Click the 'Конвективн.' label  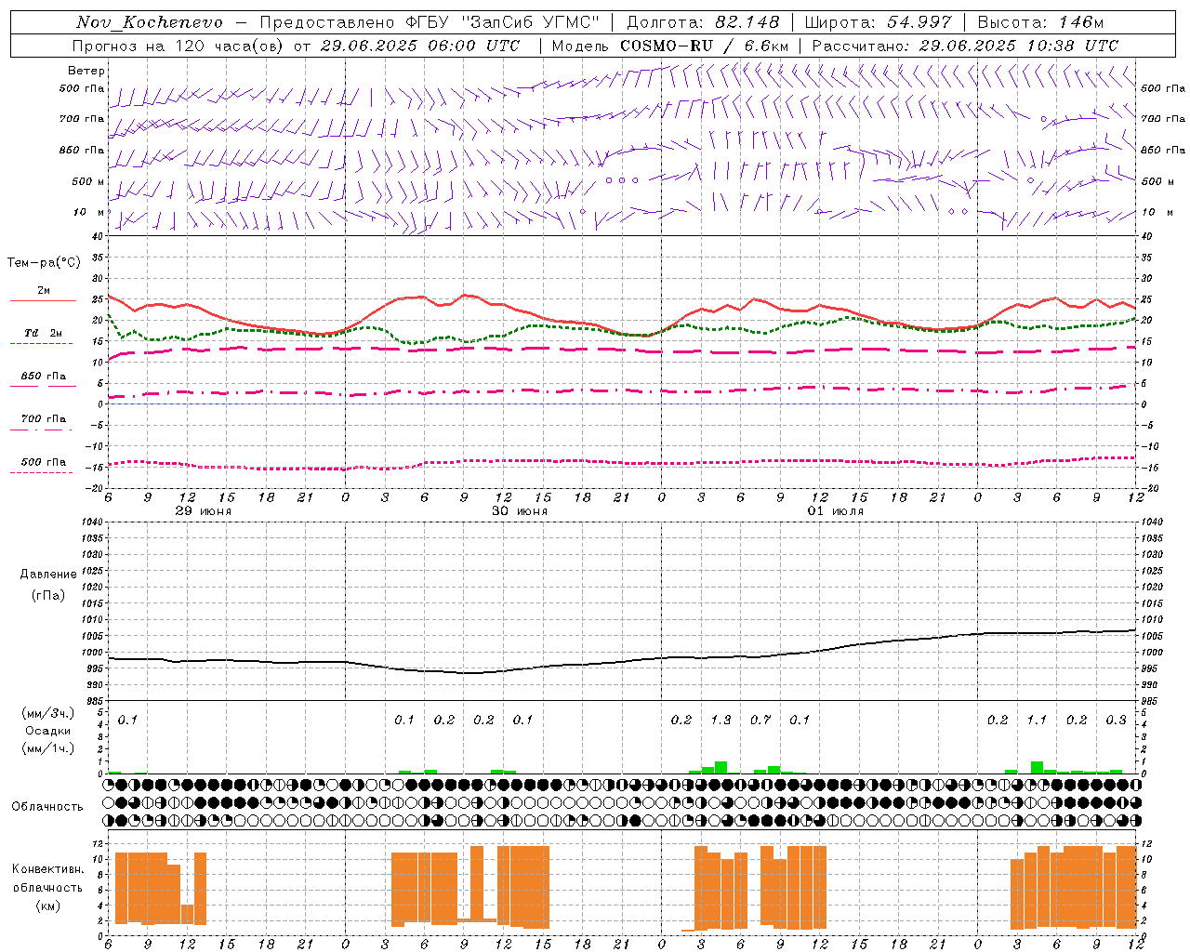pos(47,869)
